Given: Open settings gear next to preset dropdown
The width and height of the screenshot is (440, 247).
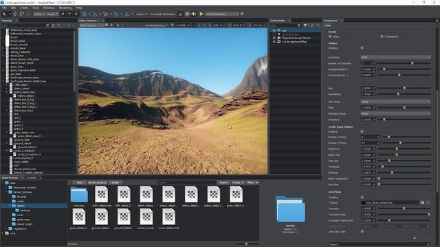Looking at the screenshot, I should 242,14.
